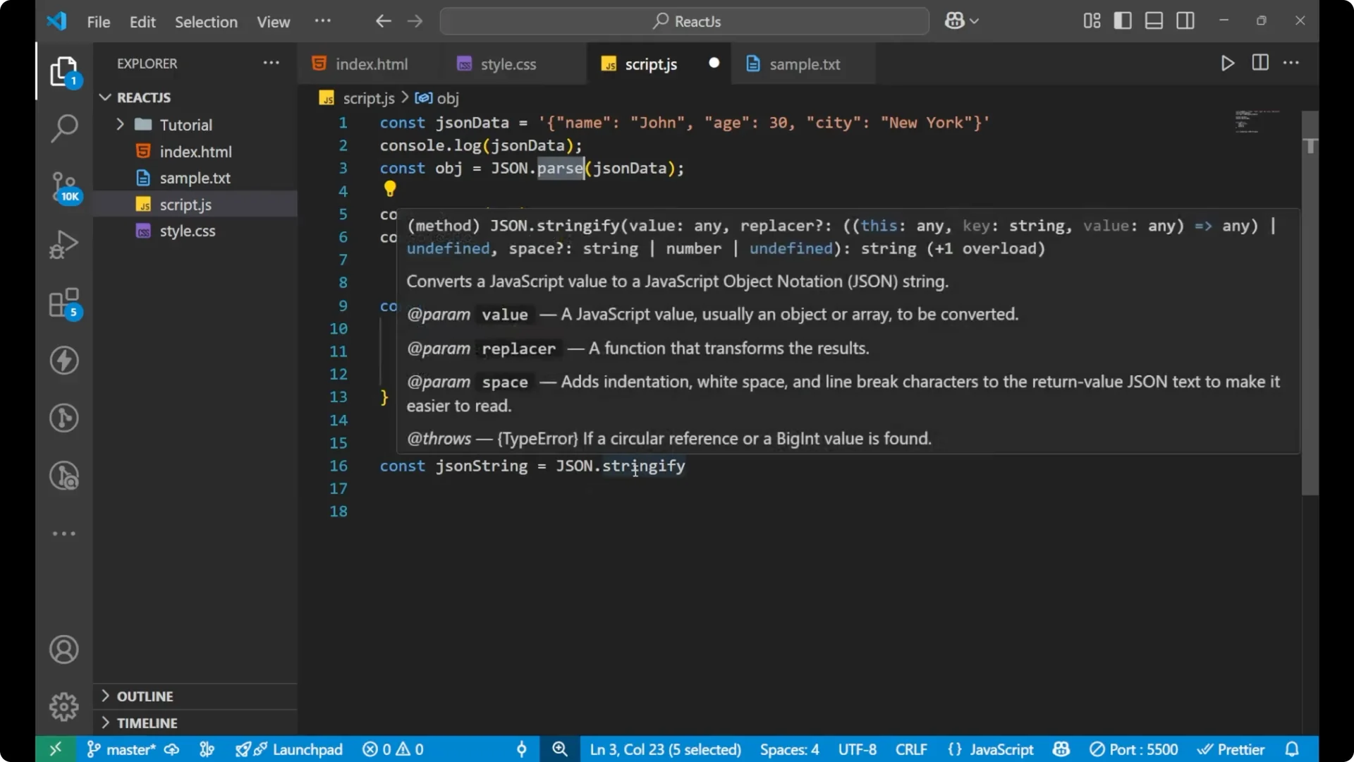
Task: Toggle the secondary side bar
Action: click(1185, 20)
